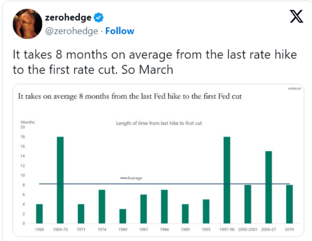Viewport: 312px width, 241px height.
Task: Click the Apollo logo on chart
Action: [x=294, y=89]
